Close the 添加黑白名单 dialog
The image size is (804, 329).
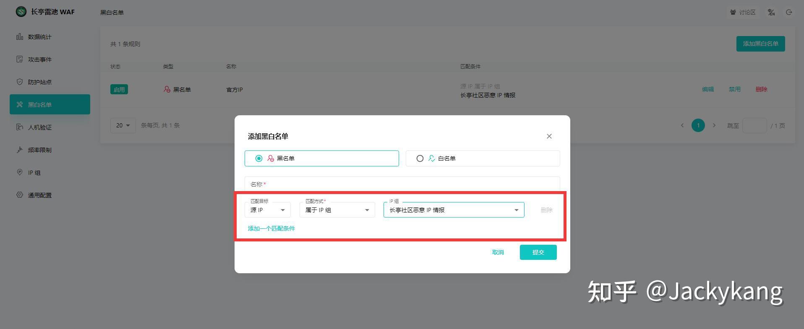(549, 136)
